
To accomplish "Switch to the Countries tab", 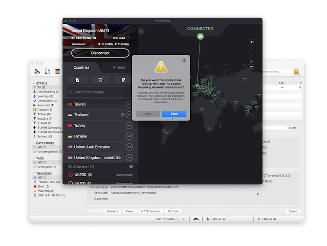I will [x=81, y=67].
